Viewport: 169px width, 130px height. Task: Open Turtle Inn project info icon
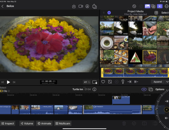pyautogui.click(x=94, y=89)
